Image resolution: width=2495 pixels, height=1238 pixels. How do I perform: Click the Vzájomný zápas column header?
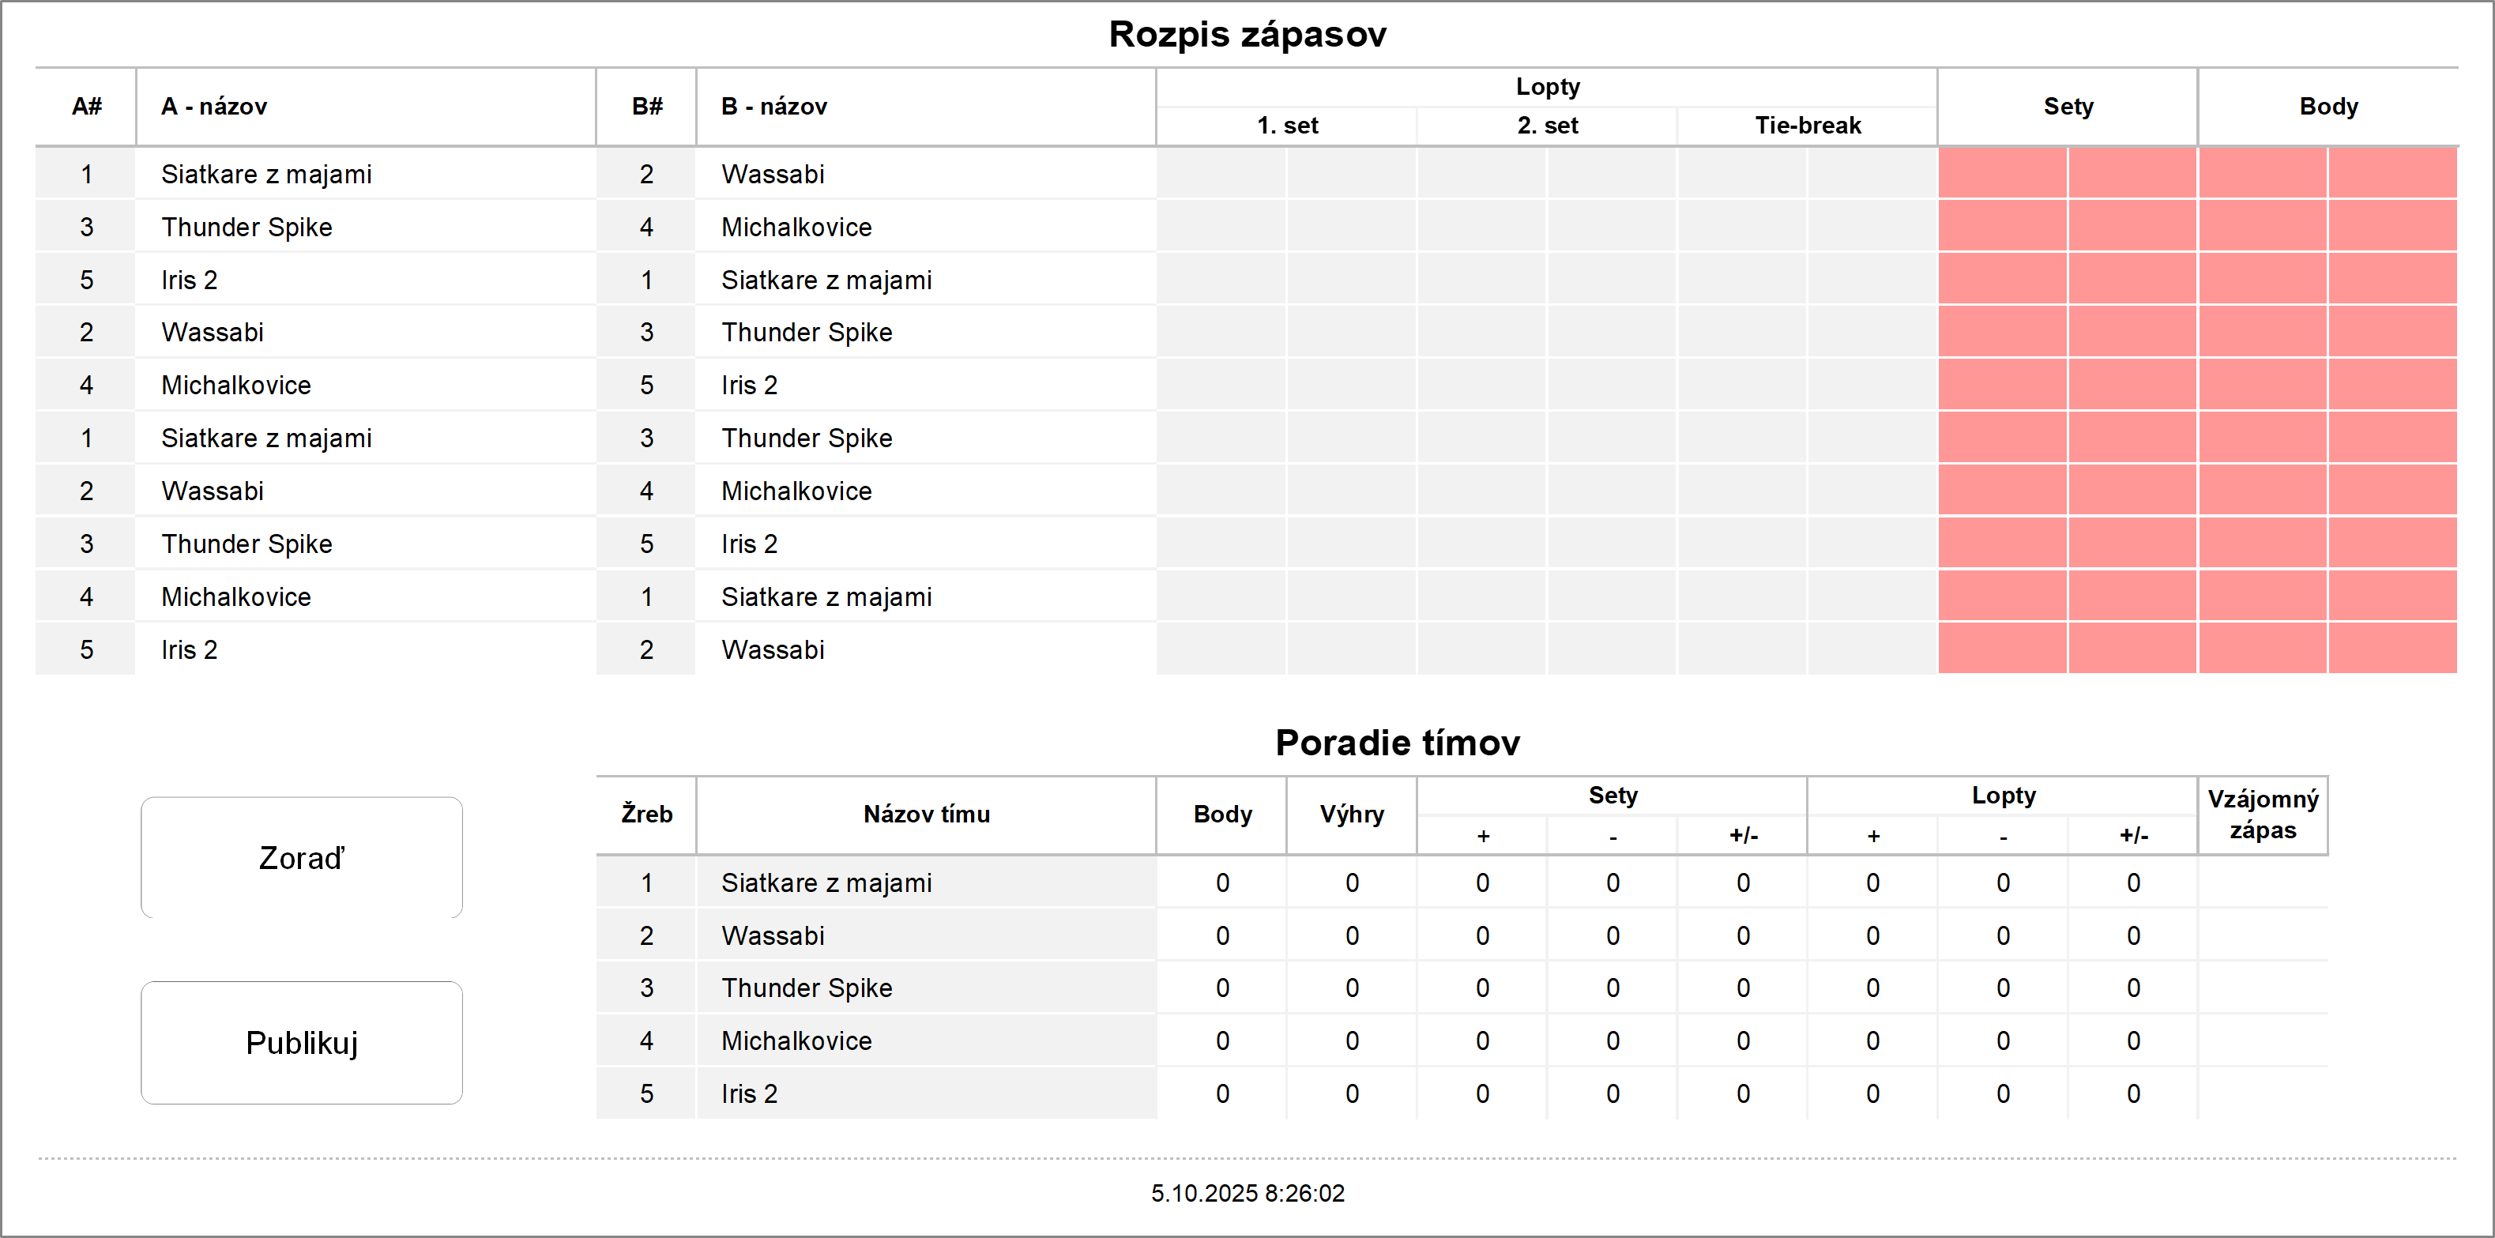coord(2262,815)
